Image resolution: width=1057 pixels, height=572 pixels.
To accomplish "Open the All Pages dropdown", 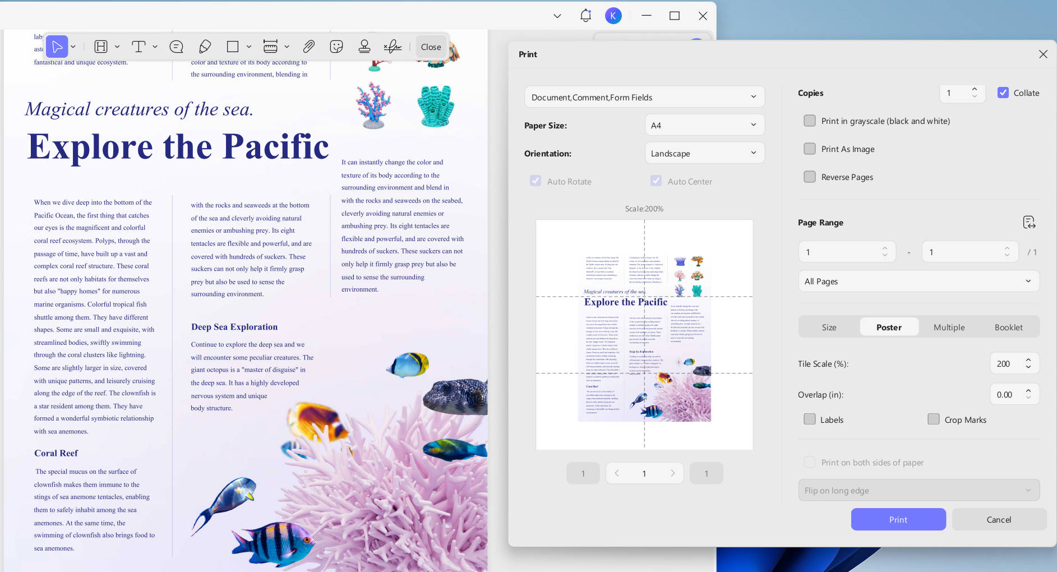I will 918,281.
